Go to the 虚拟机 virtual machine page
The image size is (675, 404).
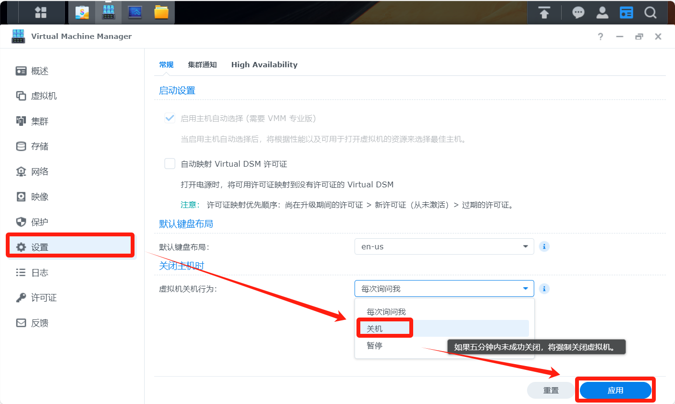43,96
